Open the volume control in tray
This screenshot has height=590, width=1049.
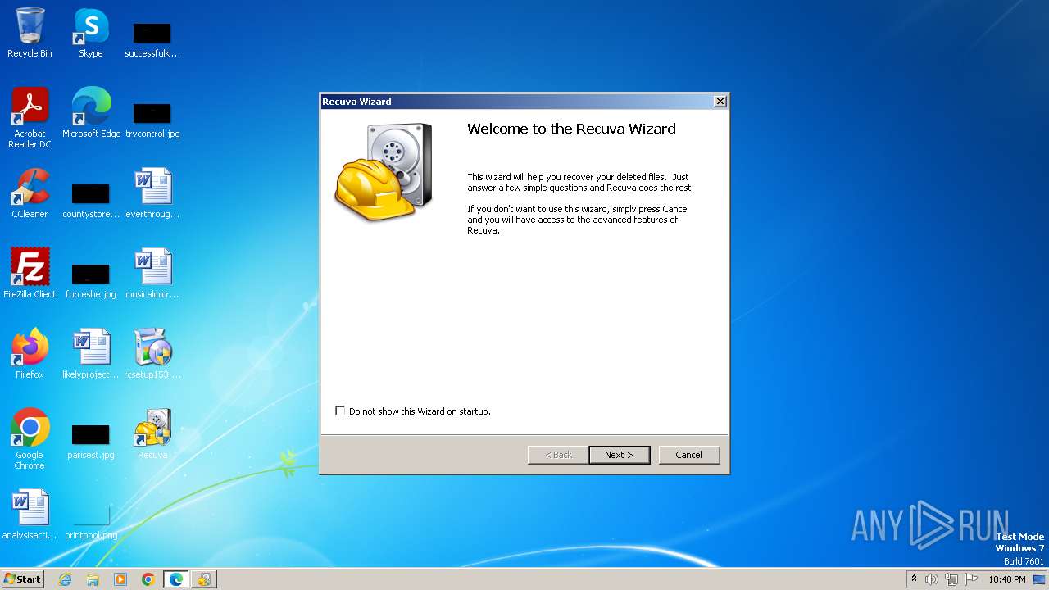[x=932, y=579]
